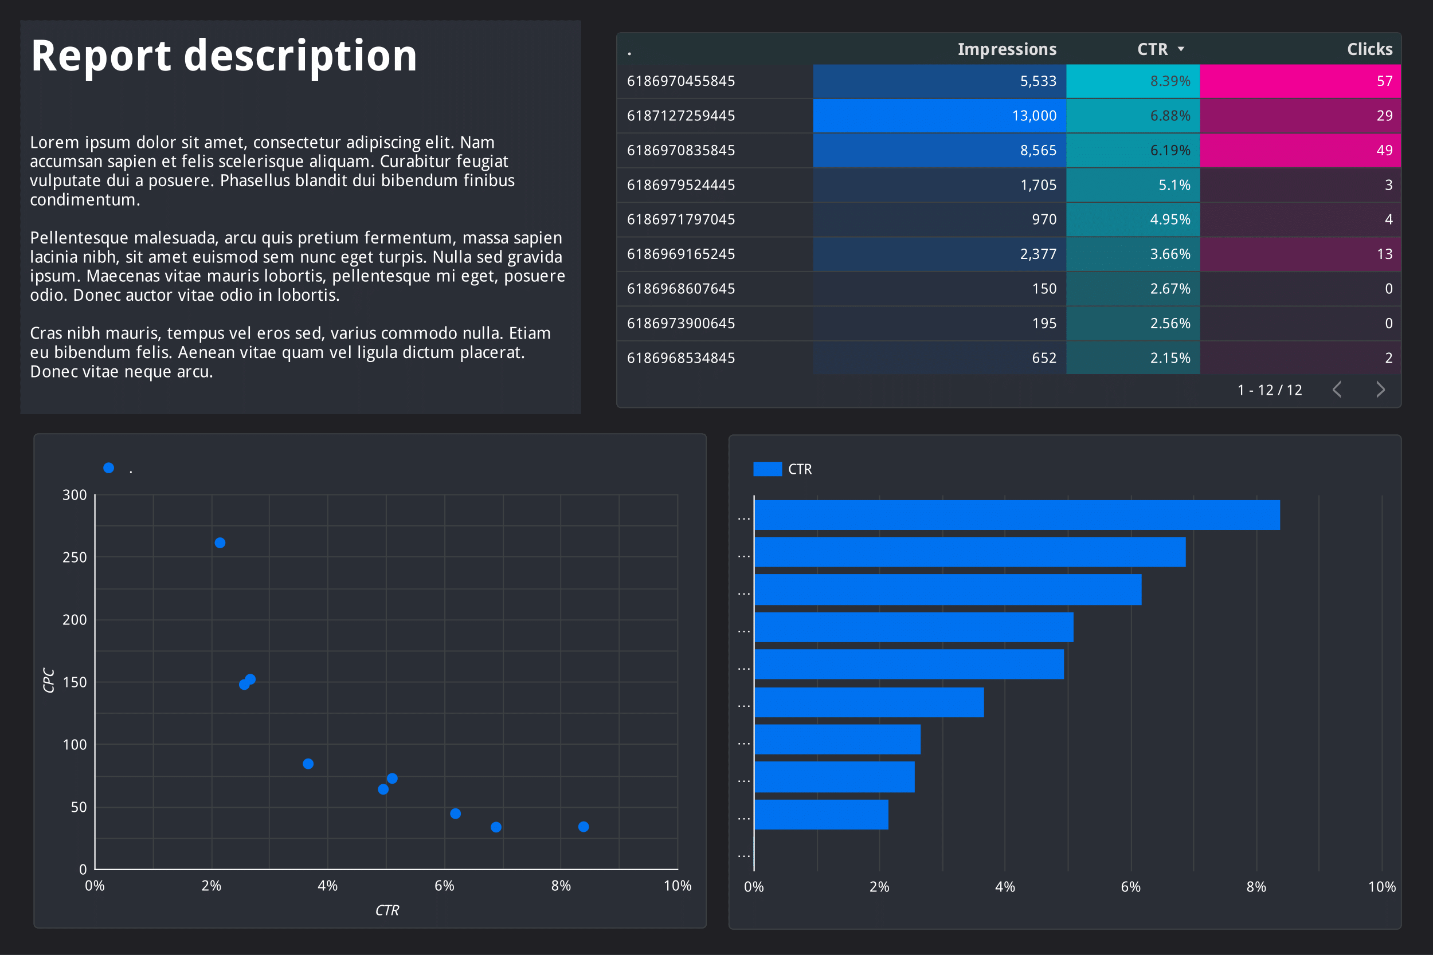1433x955 pixels.
Task: Select row ID 6186968607645
Action: point(680,289)
